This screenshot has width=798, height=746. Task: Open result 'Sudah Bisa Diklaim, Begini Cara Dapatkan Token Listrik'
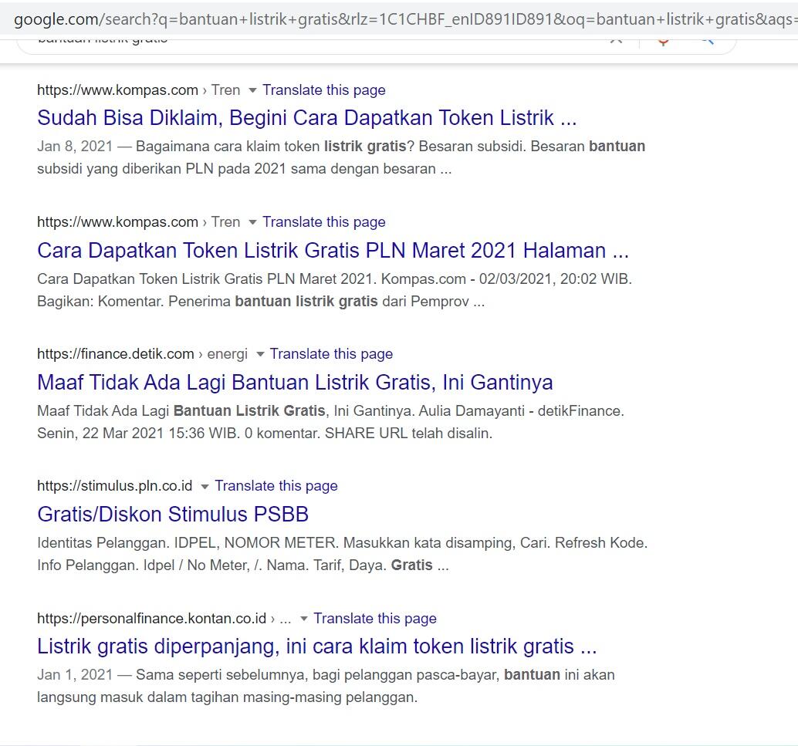click(x=307, y=117)
